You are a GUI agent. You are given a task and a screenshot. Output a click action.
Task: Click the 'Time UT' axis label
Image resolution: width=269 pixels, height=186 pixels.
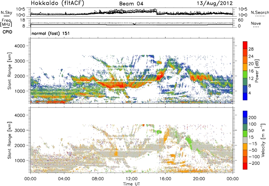tap(131, 184)
